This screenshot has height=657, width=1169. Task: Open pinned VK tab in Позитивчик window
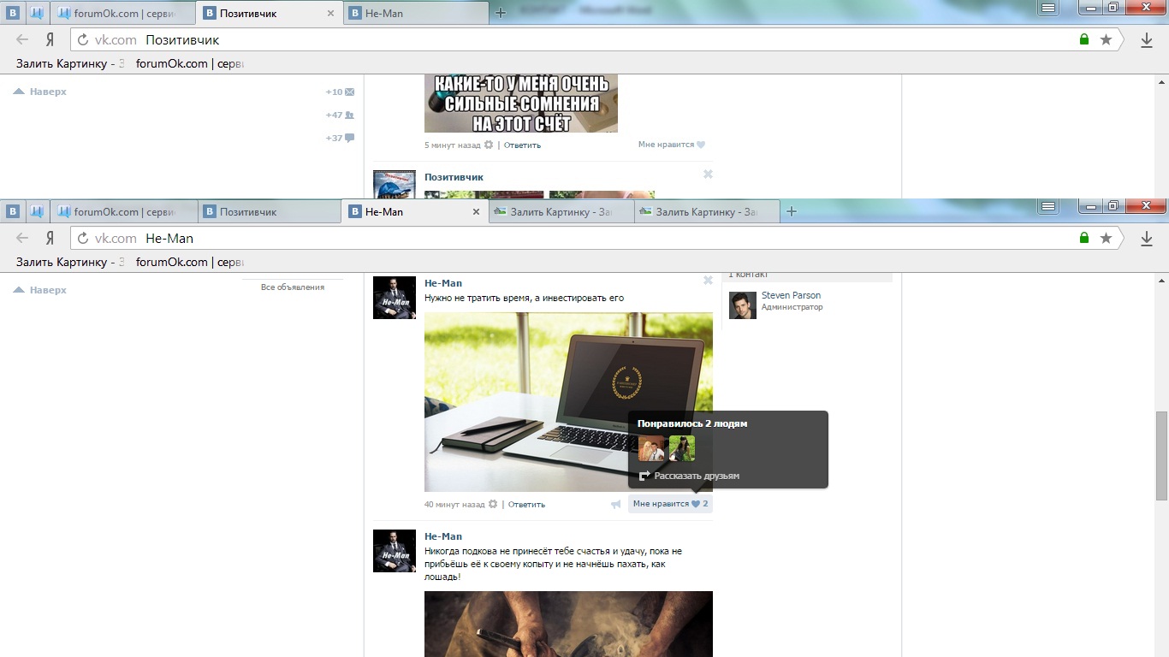click(14, 13)
